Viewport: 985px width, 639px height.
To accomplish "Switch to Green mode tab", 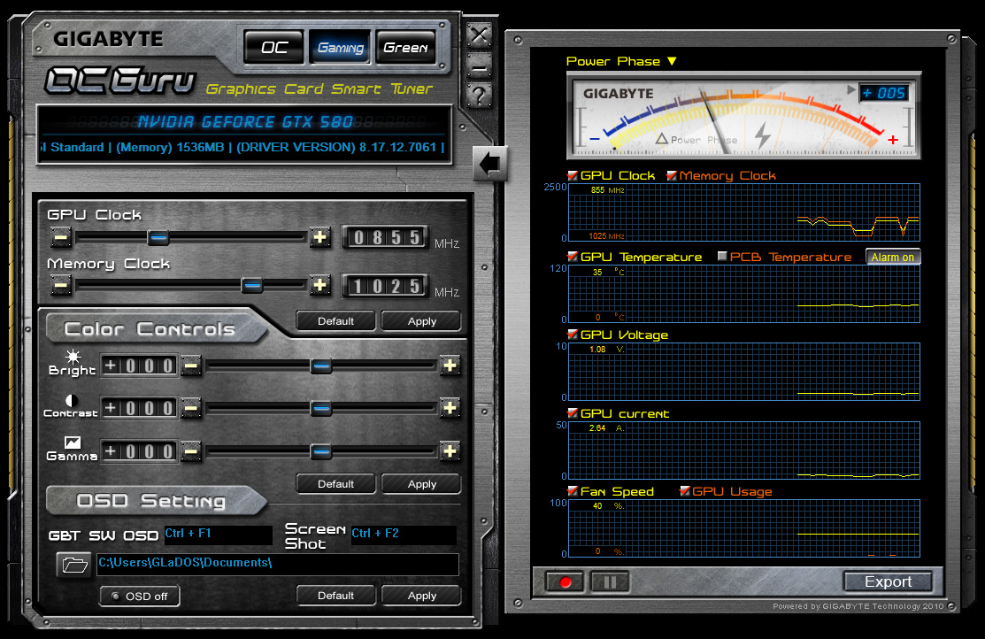I will 406,47.
